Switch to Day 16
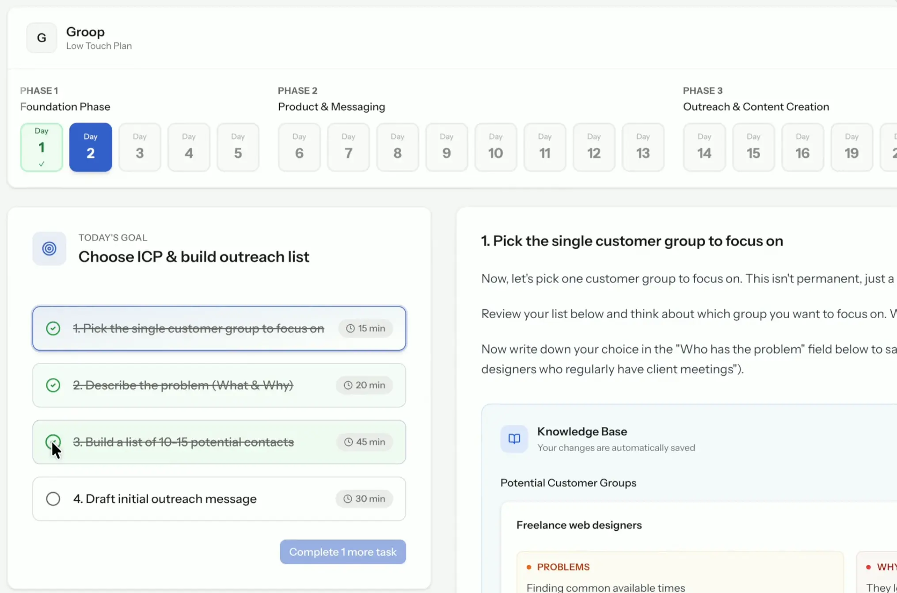 tap(802, 147)
